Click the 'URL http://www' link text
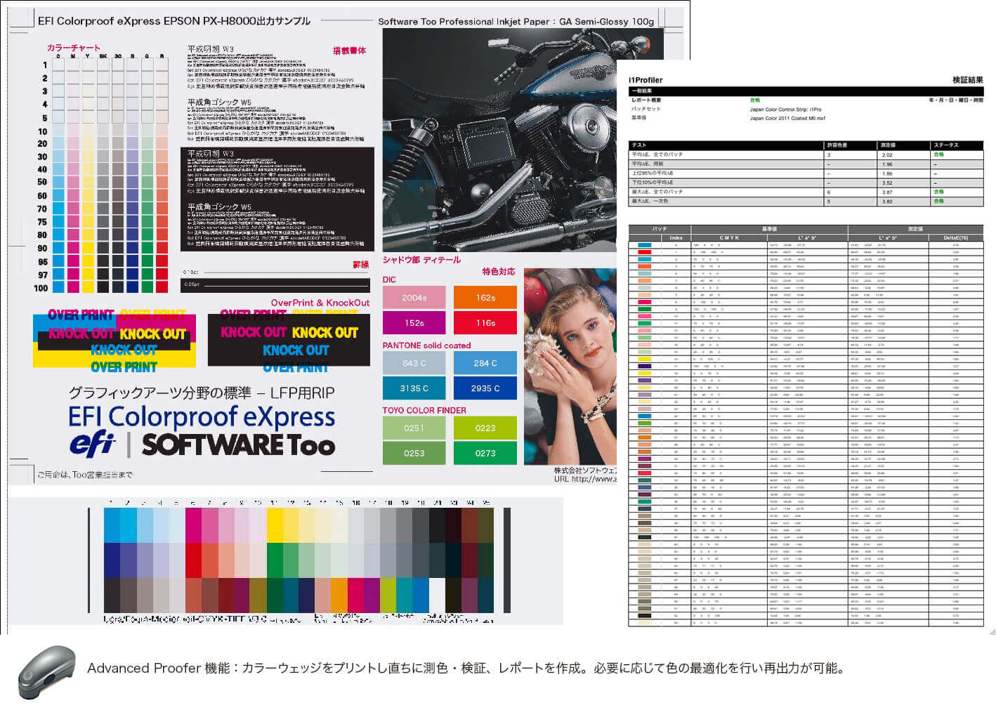The image size is (996, 717). (585, 479)
